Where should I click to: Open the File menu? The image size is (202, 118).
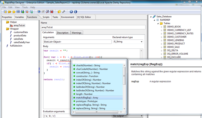tap(4, 7)
